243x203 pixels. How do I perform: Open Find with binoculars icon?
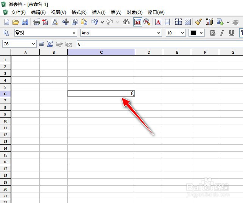pos(126,22)
